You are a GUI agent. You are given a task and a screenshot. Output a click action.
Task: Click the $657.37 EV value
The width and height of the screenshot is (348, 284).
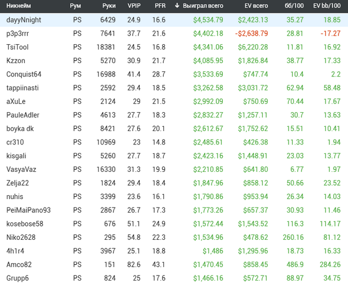point(256,210)
